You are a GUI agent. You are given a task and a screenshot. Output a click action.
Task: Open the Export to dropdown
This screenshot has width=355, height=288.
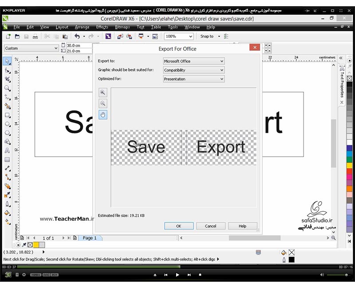click(194, 61)
